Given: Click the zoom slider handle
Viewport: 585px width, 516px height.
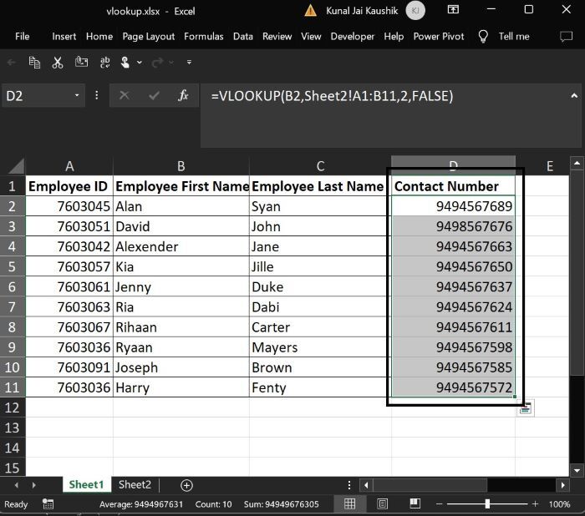Looking at the screenshot, I should (x=487, y=504).
